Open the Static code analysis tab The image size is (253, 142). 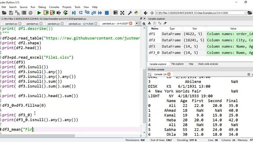point(208,64)
